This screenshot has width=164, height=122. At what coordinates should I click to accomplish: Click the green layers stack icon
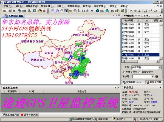click(122, 11)
